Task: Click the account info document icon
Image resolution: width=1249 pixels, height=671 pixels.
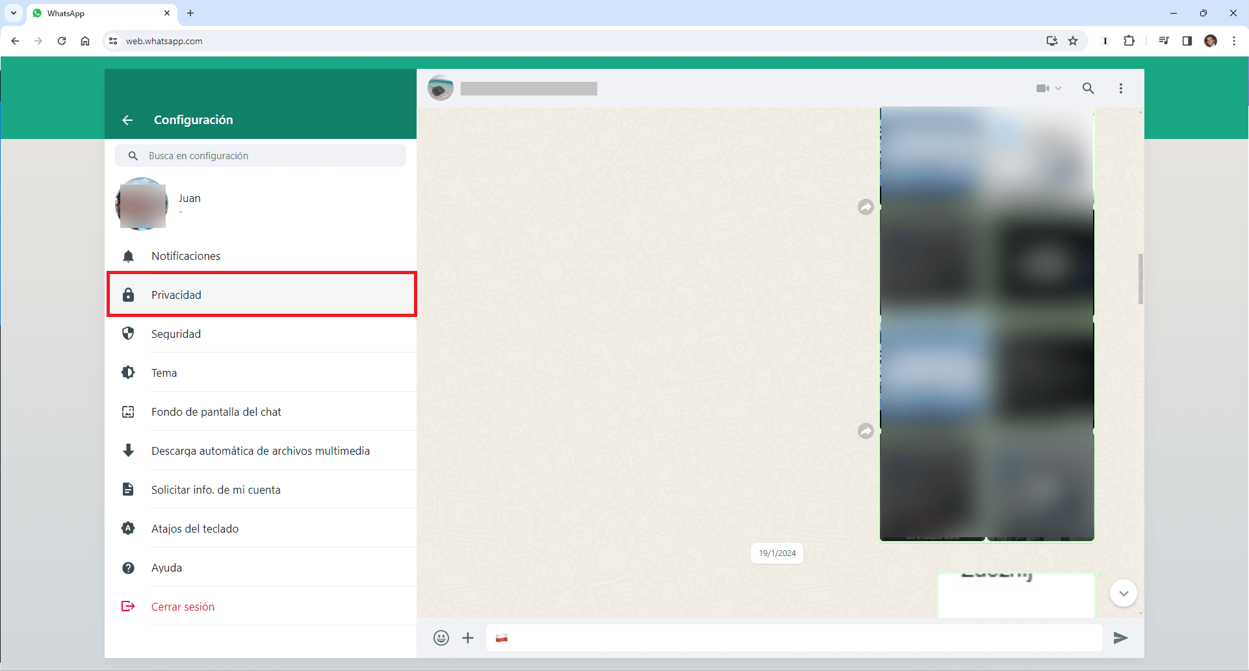Action: 129,489
